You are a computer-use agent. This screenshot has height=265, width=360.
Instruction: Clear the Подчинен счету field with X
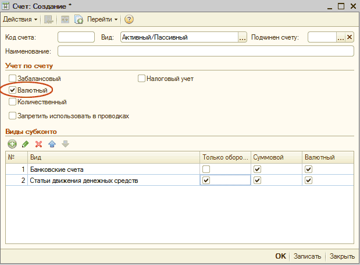(350, 37)
